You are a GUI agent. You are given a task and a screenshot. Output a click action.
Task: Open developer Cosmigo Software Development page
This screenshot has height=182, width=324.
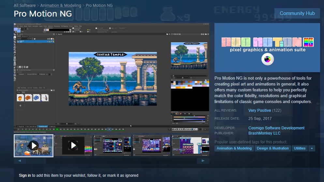point(276,128)
